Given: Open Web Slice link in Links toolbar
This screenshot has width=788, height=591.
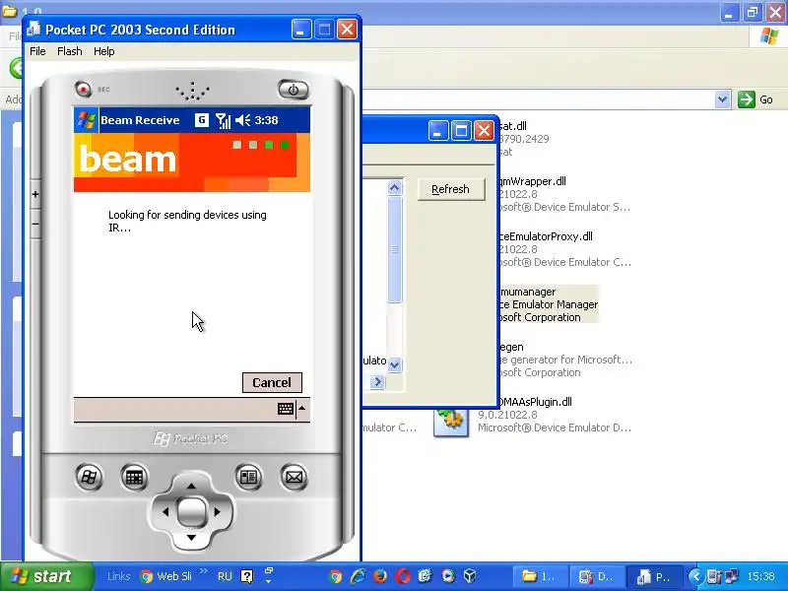Looking at the screenshot, I should 166,576.
